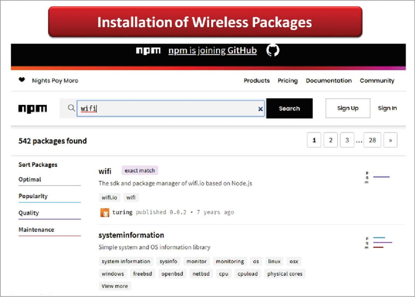Screen dimensions: 415x297
Task: Sort packages by Maintenance
Action: [x=36, y=229]
